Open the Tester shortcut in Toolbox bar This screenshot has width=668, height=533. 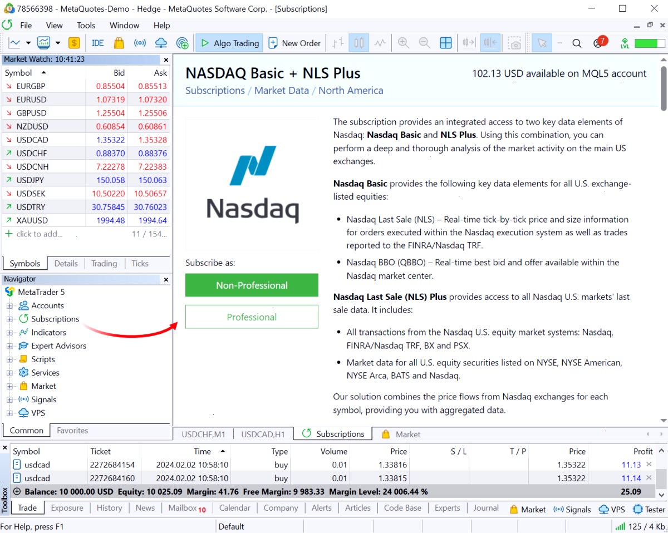point(649,509)
